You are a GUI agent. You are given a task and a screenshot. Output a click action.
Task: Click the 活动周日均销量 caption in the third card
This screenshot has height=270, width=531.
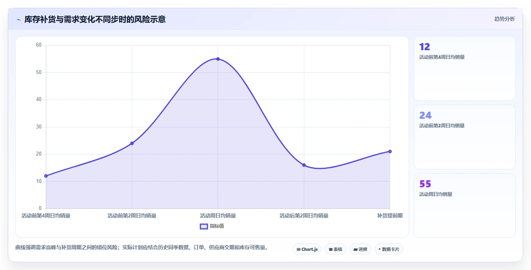(x=436, y=194)
